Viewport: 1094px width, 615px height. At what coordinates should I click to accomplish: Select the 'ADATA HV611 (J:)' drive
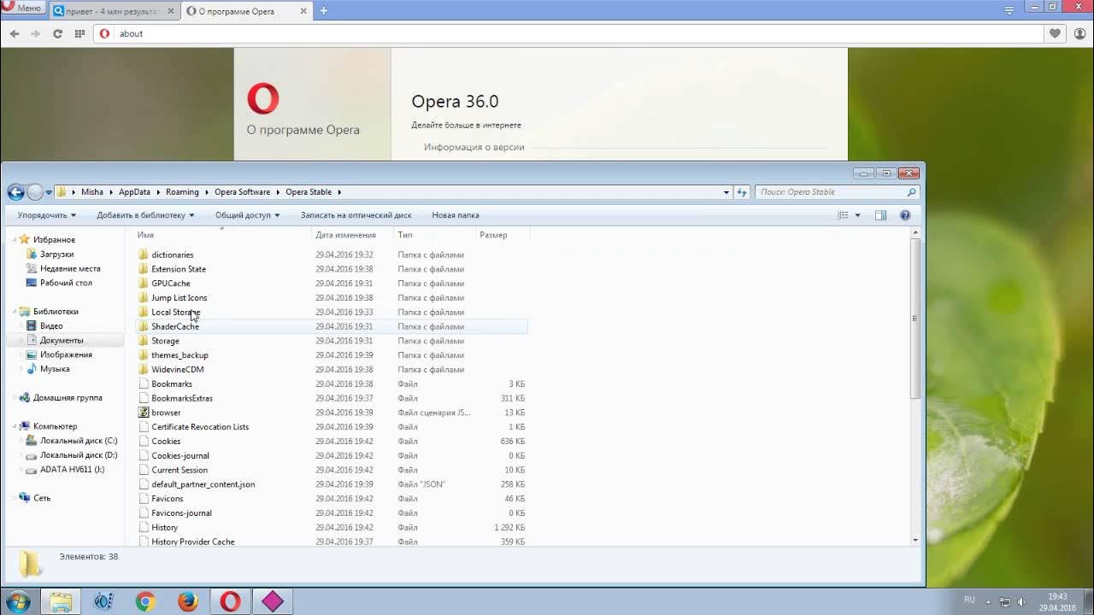tap(72, 469)
